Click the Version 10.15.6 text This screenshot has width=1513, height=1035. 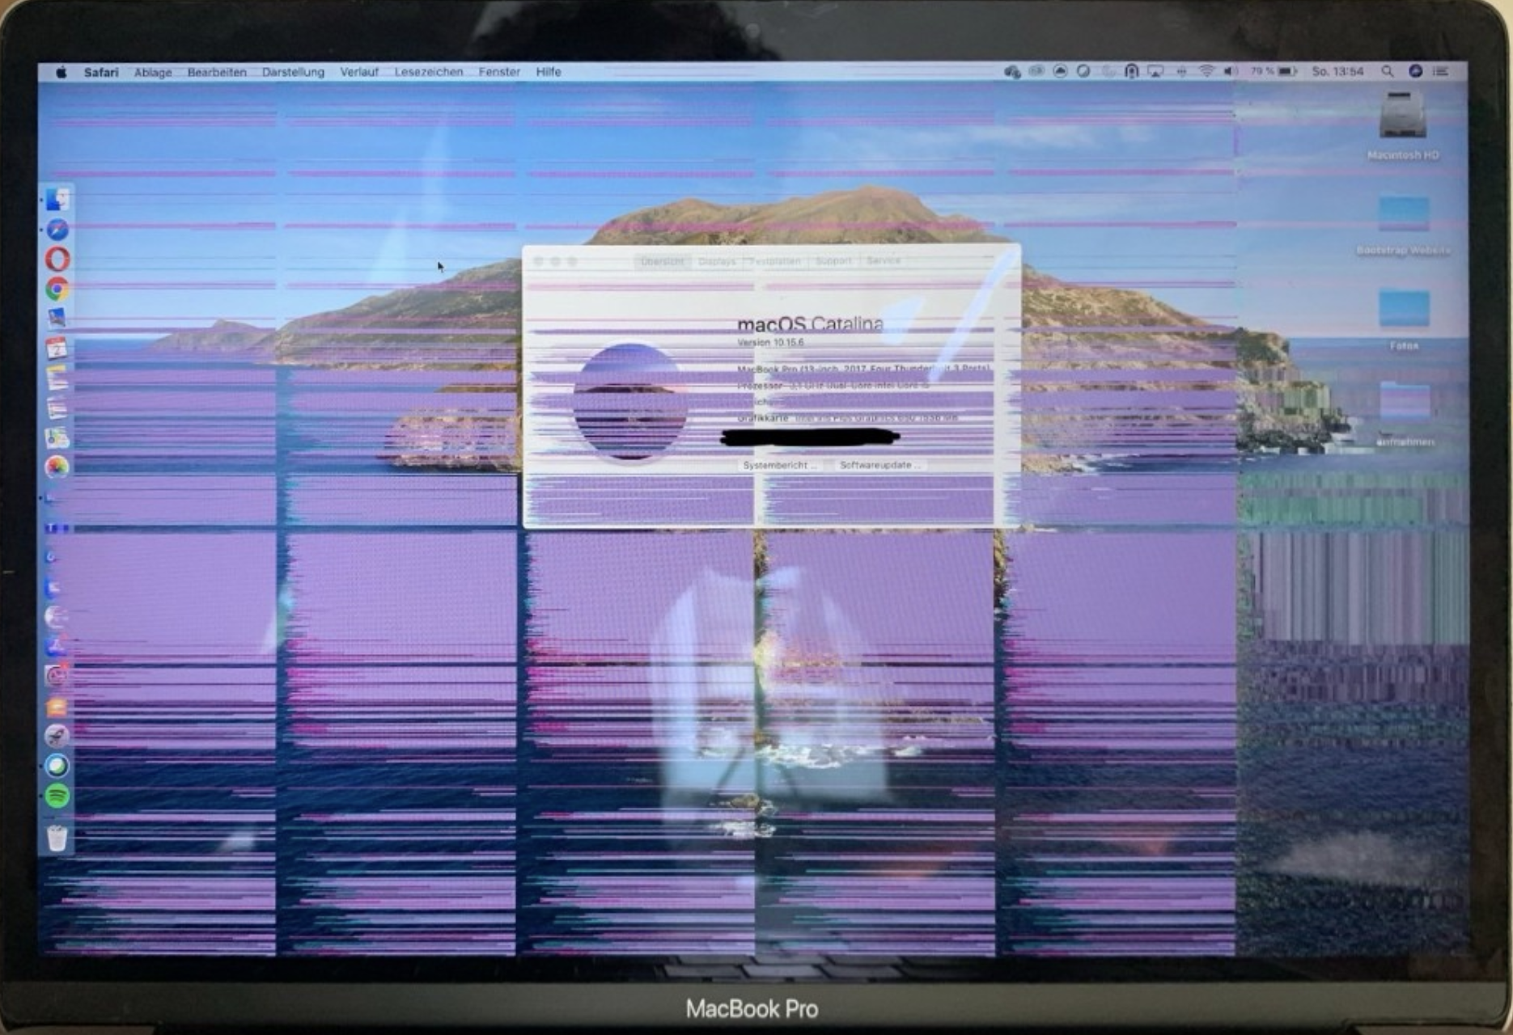coord(770,343)
